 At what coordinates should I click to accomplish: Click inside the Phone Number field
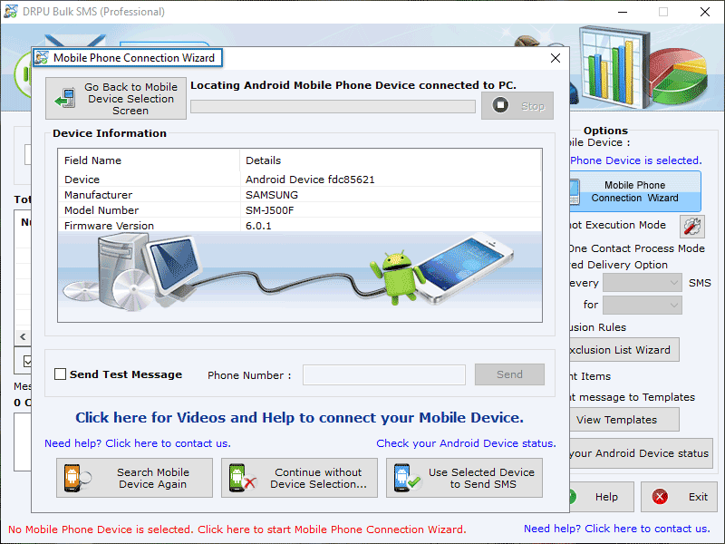click(x=383, y=374)
